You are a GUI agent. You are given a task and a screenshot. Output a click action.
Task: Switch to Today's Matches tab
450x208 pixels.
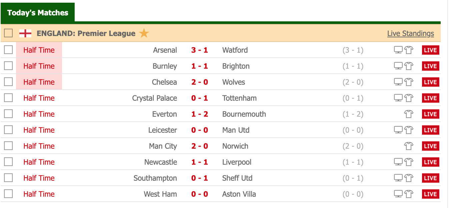[x=38, y=13]
